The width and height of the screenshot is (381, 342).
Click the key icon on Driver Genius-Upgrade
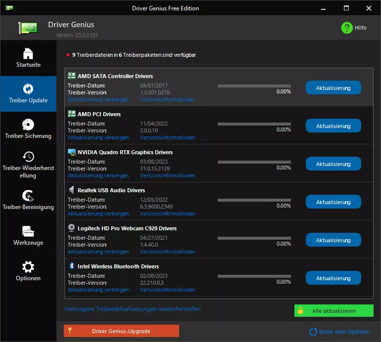pos(70,331)
